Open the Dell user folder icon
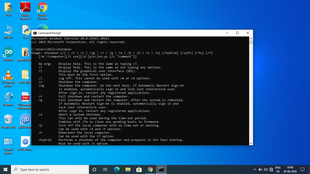The height and width of the screenshot is (174, 310). (8, 9)
